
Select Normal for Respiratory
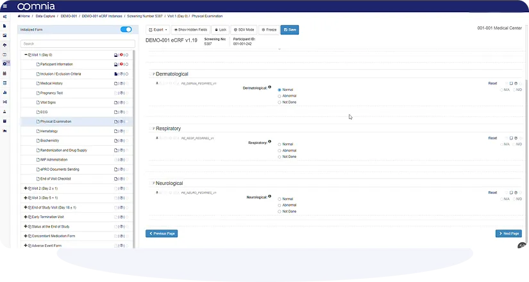click(x=280, y=145)
